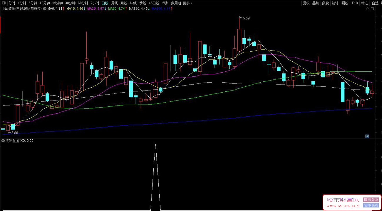Click the 5.59 high price marker
Viewport: 382px width, 211px height.
(x=246, y=18)
